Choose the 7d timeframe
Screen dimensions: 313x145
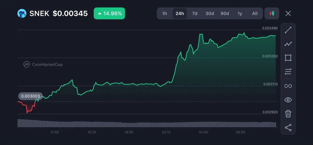point(195,13)
